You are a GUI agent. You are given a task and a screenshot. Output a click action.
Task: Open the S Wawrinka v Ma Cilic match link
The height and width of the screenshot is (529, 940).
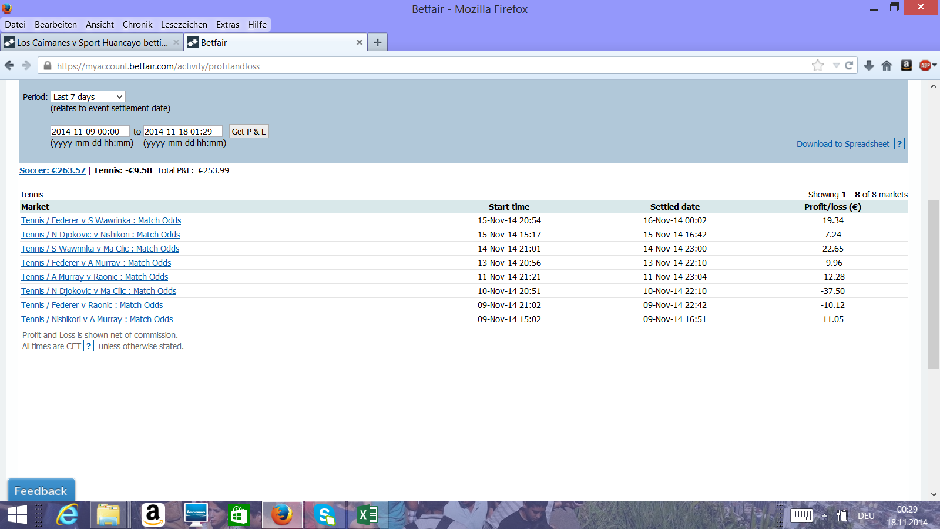(x=100, y=249)
